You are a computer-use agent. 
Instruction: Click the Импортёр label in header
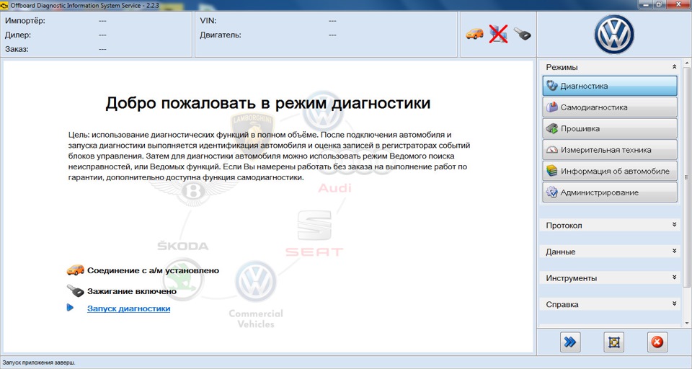click(x=25, y=21)
